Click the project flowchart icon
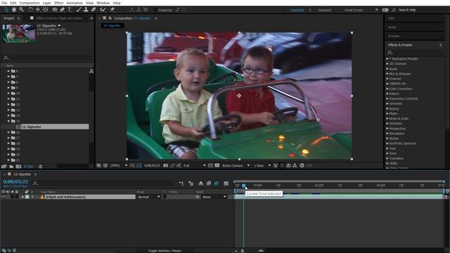The width and height of the screenshot is (450, 253). (91, 71)
